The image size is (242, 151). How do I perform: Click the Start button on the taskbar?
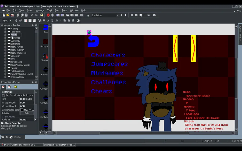click(x=5, y=145)
